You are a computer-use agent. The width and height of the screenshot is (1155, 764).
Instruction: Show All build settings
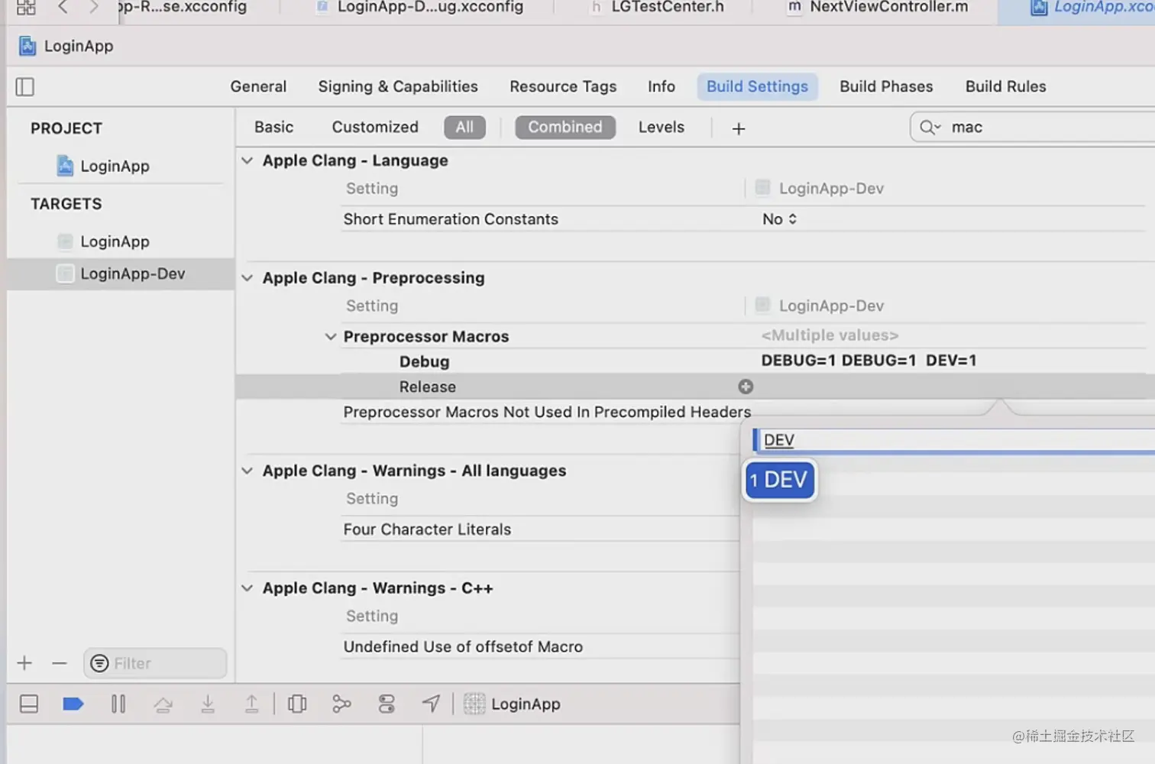[464, 127]
